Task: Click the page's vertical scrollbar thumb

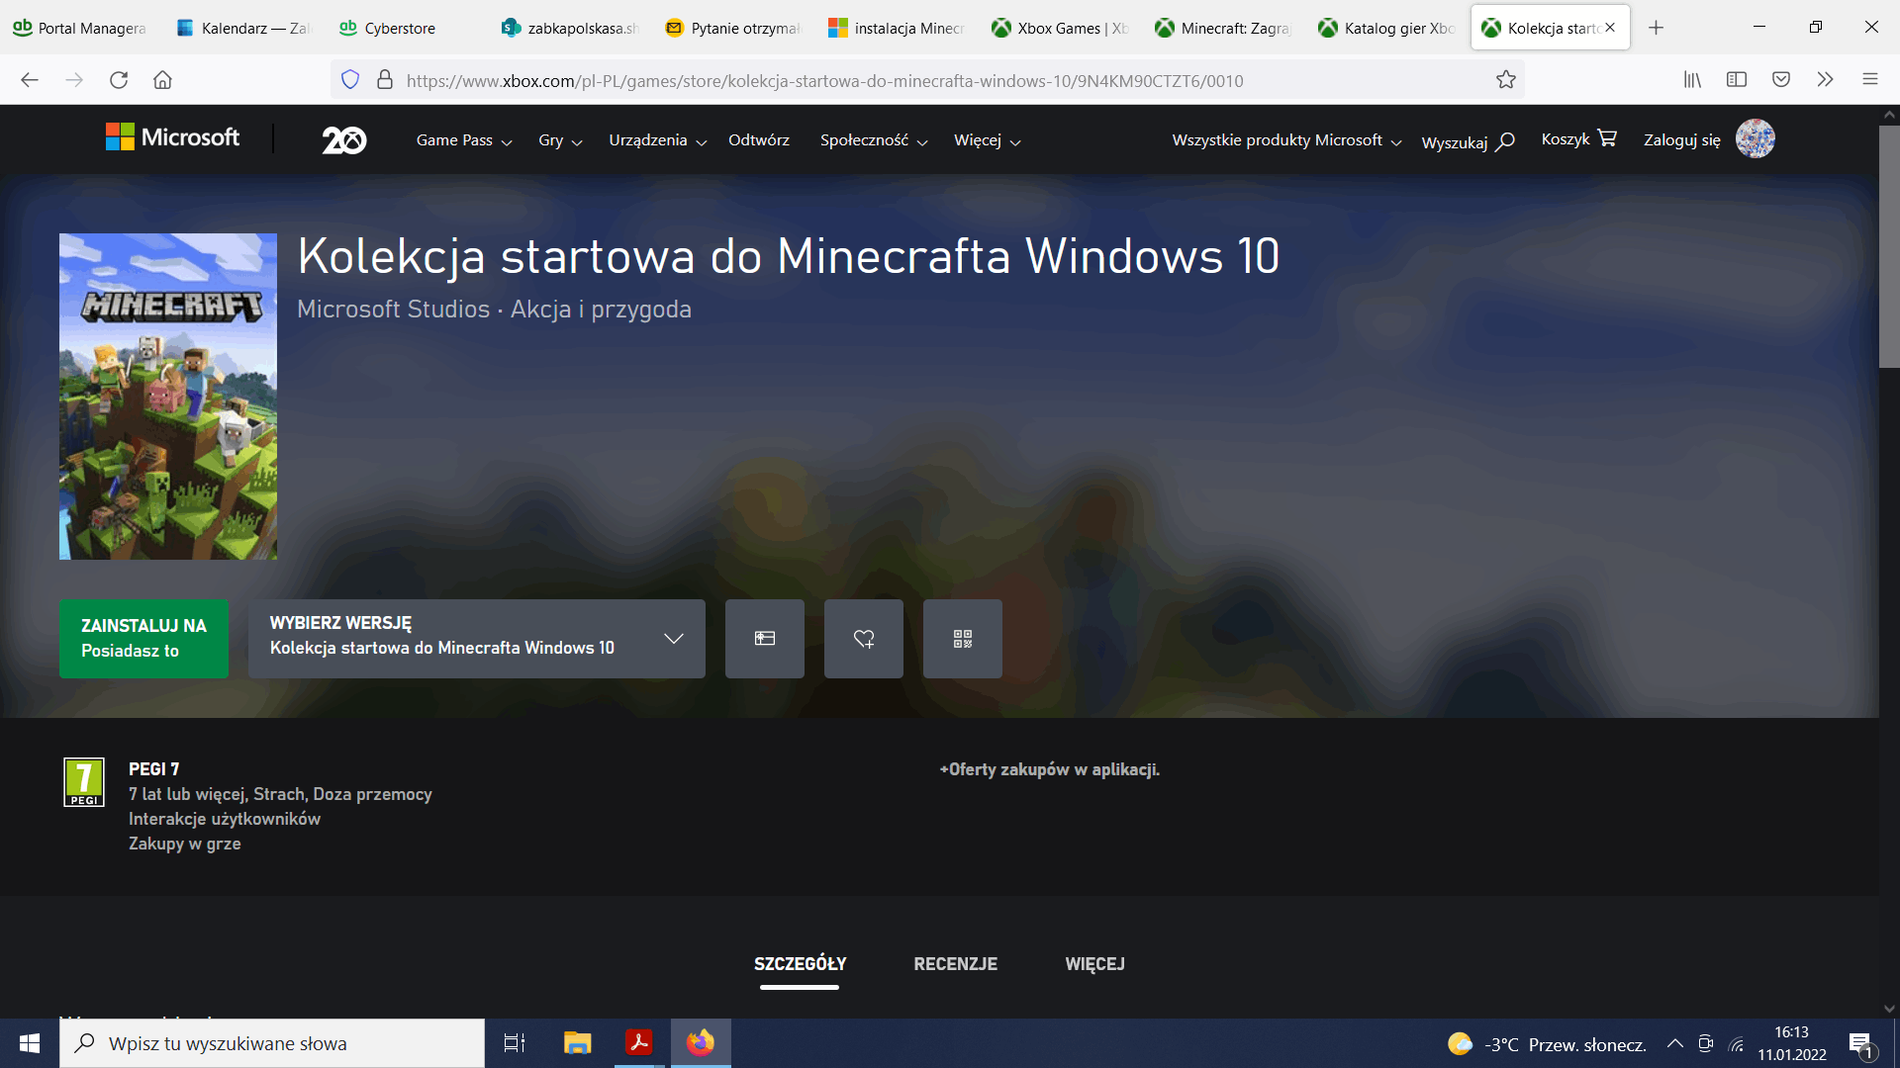Action: pyautogui.click(x=1889, y=247)
